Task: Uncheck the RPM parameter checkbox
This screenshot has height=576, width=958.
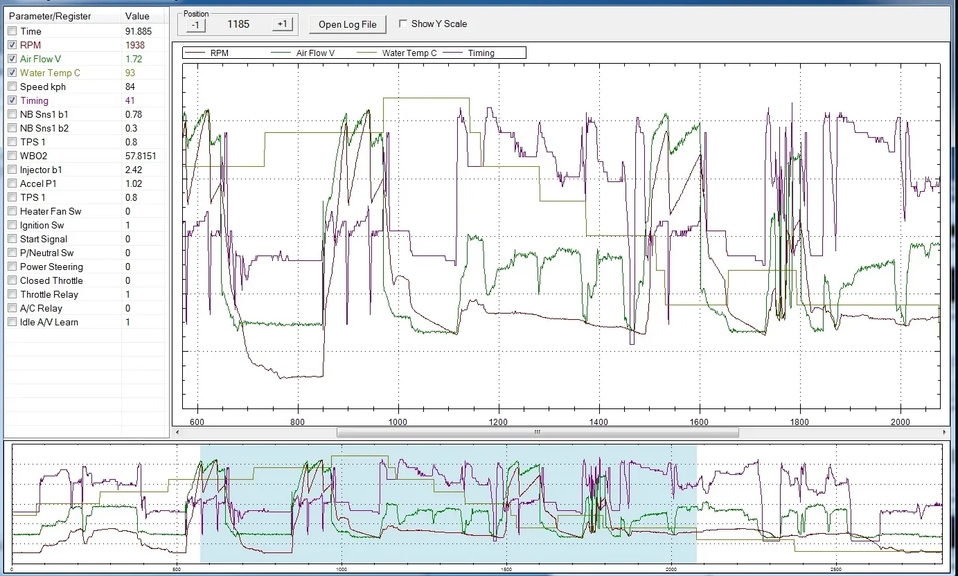Action: coord(12,45)
